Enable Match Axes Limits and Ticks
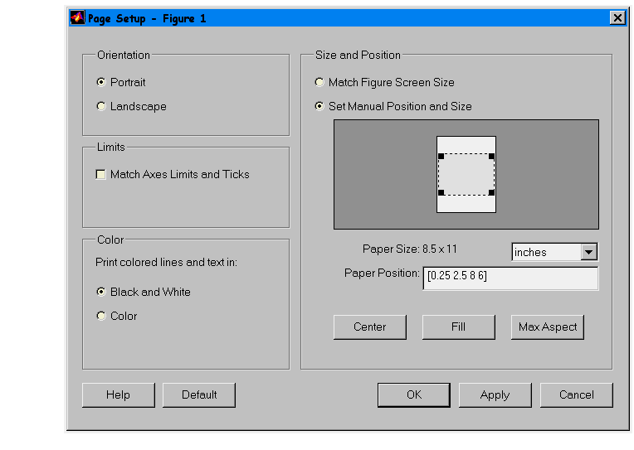Viewport: 634px width, 450px height. (101, 174)
